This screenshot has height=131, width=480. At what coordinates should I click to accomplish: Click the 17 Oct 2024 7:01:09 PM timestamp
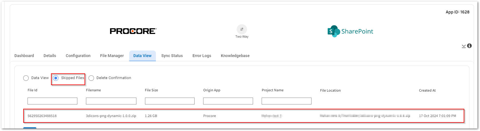tap(438, 116)
